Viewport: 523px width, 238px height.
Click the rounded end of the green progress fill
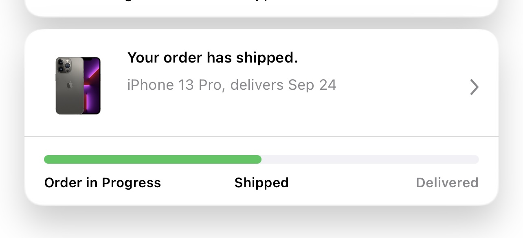tap(258, 159)
